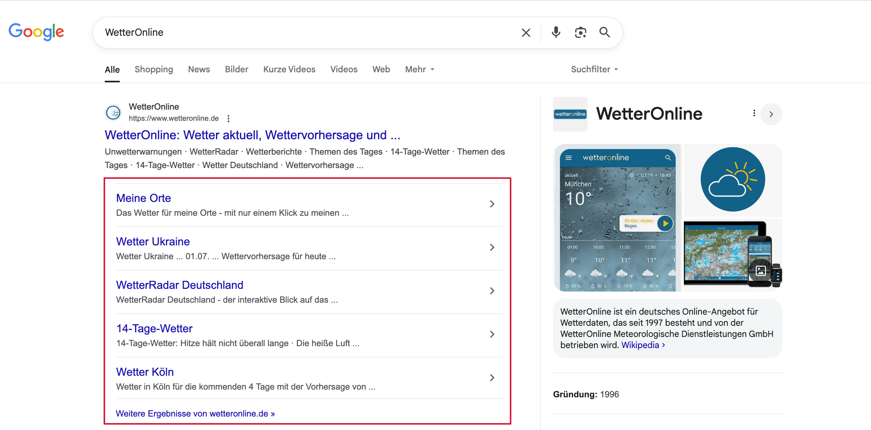Image resolution: width=871 pixels, height=430 pixels.
Task: Switch to the News tab
Action: pyautogui.click(x=199, y=70)
